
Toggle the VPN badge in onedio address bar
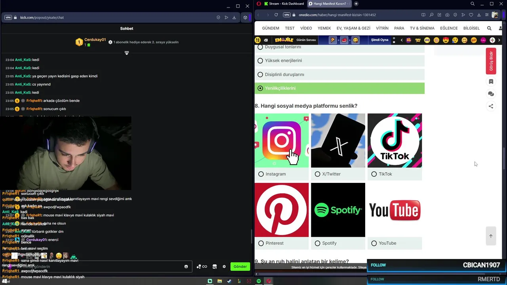[287, 15]
